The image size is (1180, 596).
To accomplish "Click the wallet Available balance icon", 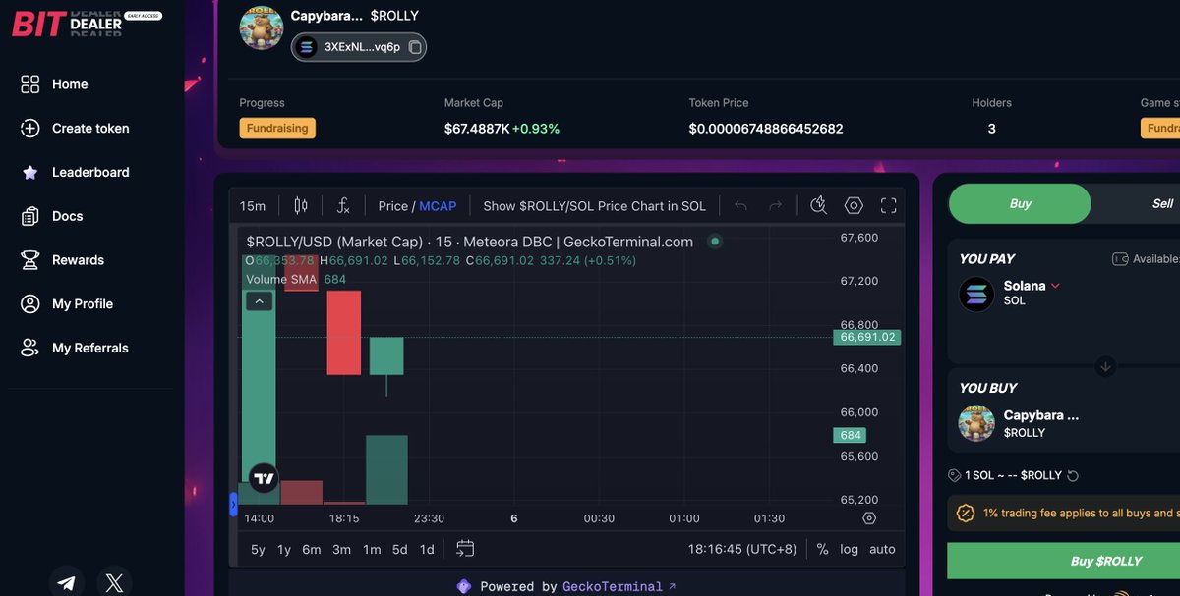I will click(x=1119, y=259).
